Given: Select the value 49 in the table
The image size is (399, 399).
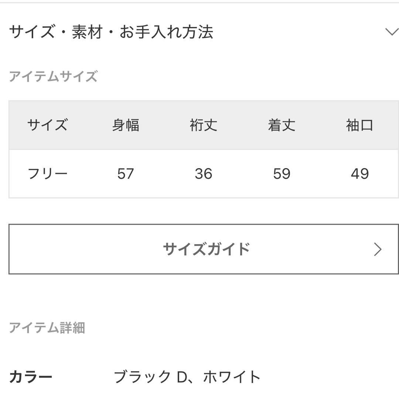Looking at the screenshot, I should point(359,173).
